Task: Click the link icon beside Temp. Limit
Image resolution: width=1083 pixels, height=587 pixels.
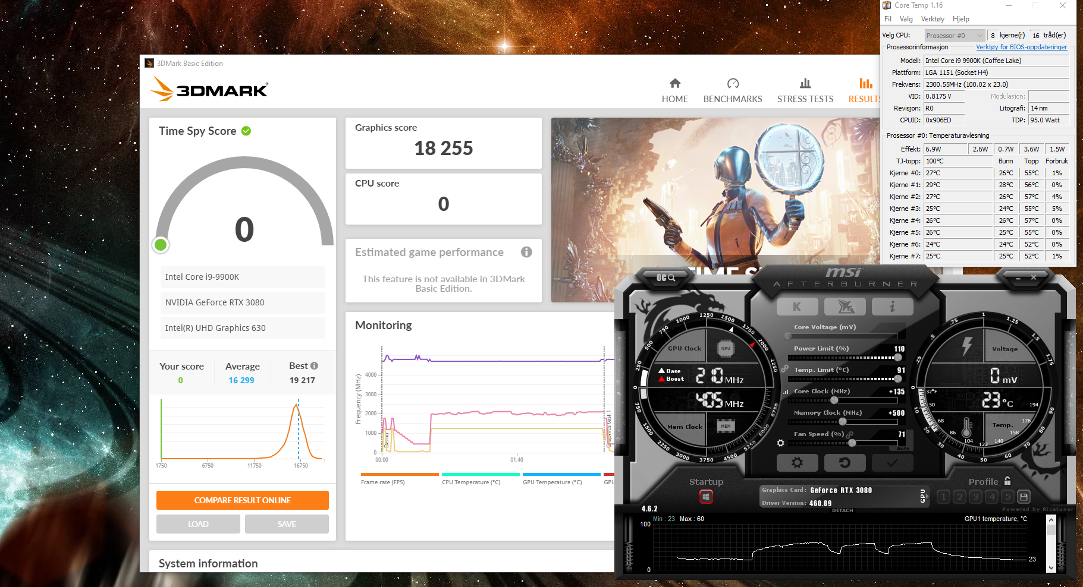Action: coord(785,369)
